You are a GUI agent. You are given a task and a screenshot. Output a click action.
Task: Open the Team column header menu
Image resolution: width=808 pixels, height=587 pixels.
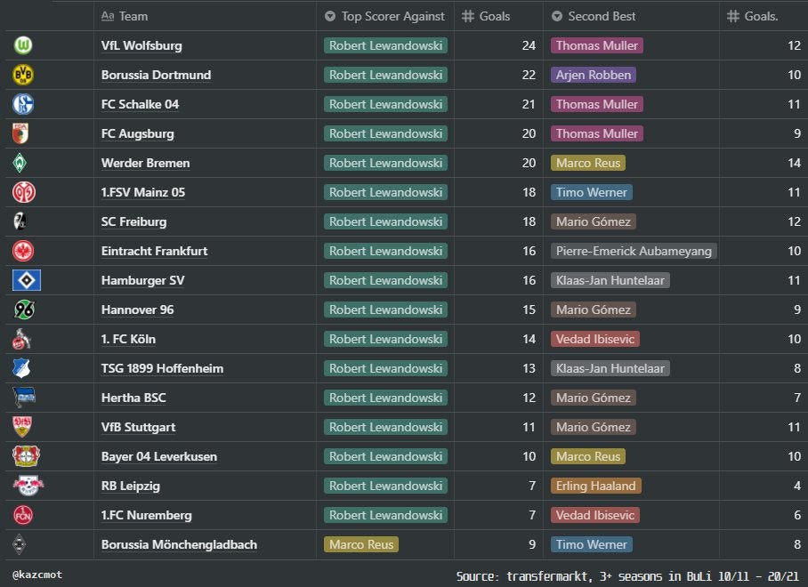point(205,17)
